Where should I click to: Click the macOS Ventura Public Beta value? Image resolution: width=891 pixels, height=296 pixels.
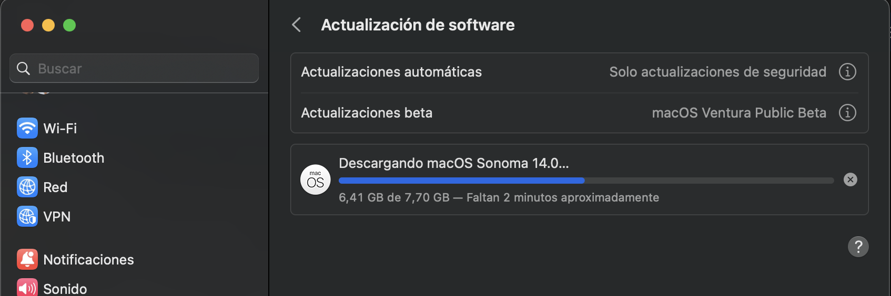(x=738, y=113)
